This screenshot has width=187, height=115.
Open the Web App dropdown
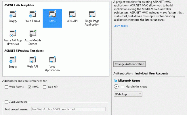[128, 94]
